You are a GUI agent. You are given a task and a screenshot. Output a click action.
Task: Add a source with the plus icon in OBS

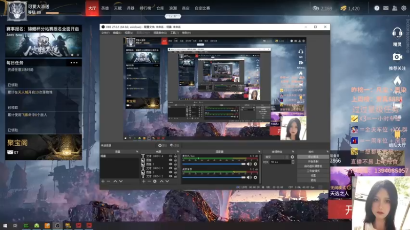[143, 181]
